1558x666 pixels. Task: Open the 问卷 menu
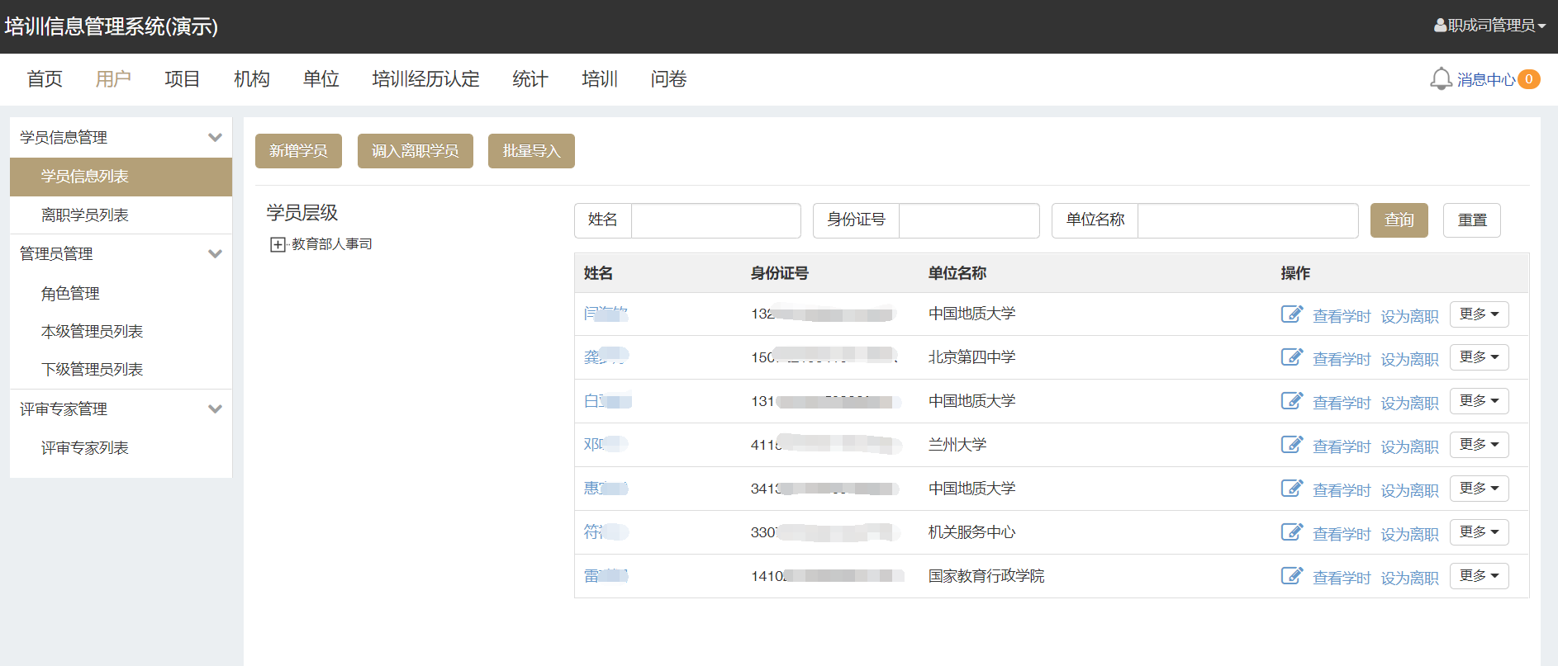click(x=669, y=79)
